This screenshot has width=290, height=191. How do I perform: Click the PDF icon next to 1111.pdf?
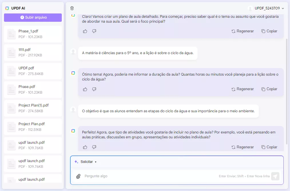tap(11, 52)
